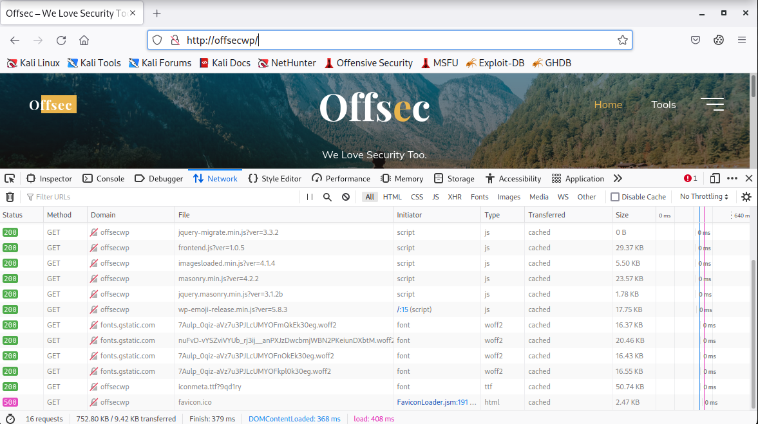Open the Exploit-DB bookmark
Viewport: 758px width, 424px height.
point(495,63)
